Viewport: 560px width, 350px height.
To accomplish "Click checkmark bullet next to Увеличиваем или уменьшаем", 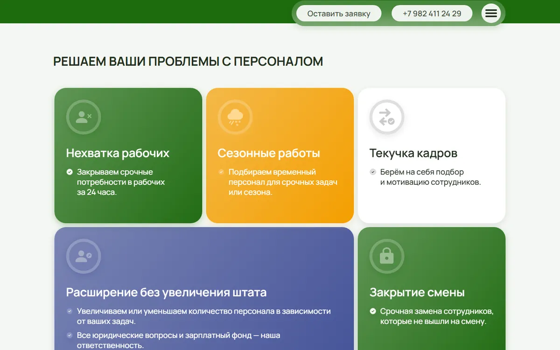I will [70, 311].
